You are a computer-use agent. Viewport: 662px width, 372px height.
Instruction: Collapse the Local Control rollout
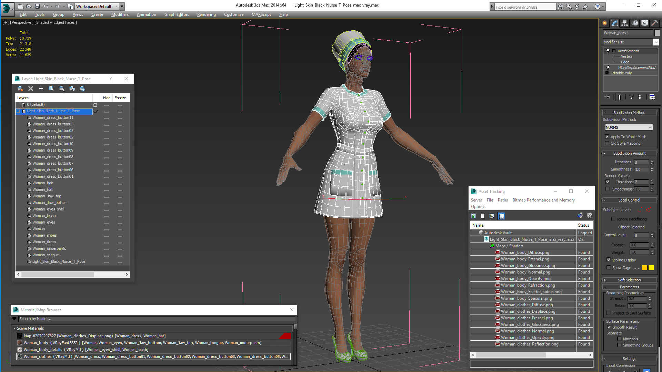(x=629, y=200)
